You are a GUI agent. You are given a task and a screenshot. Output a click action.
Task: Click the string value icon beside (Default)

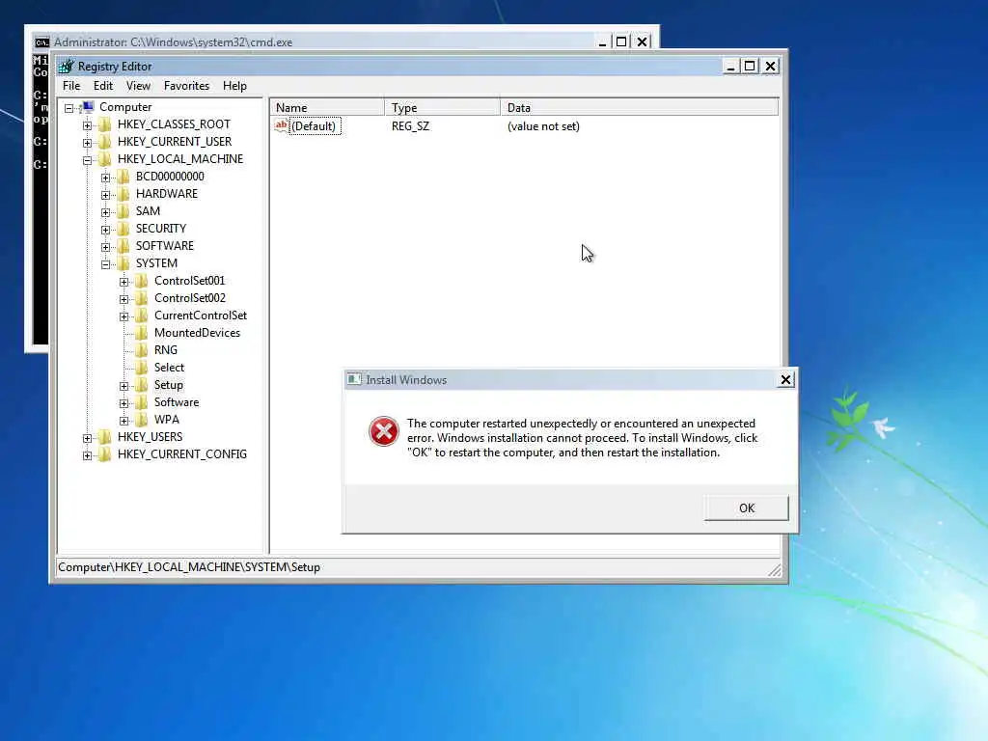[281, 125]
